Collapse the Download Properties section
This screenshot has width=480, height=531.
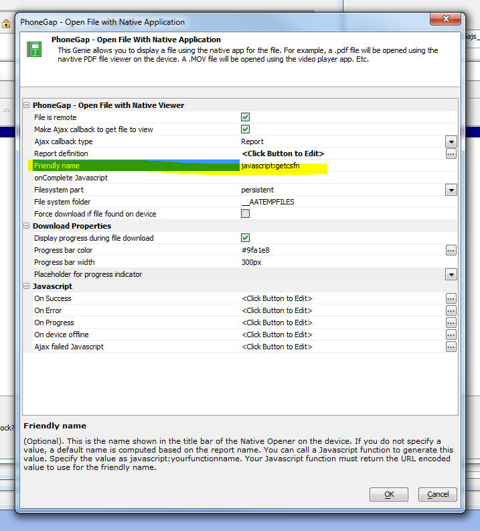click(27, 226)
